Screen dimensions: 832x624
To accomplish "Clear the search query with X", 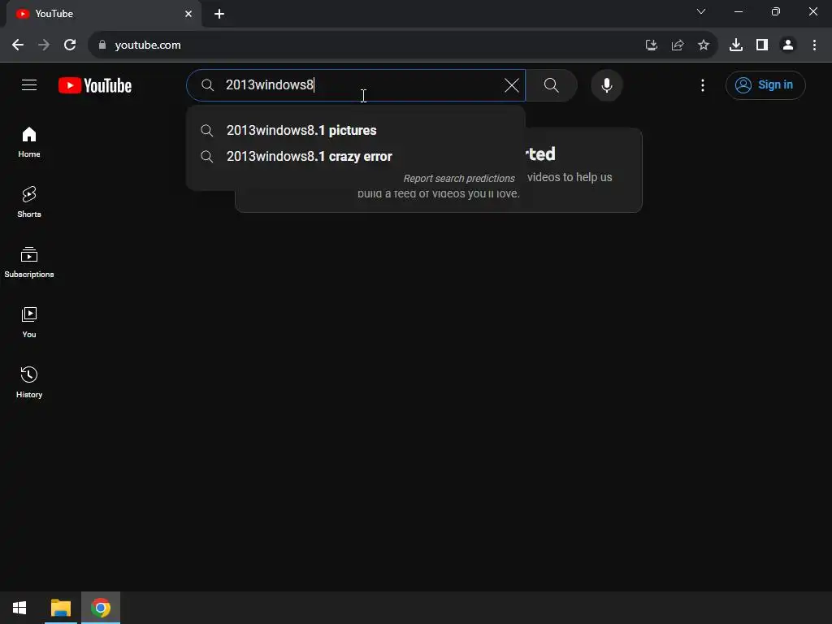I will coord(512,84).
